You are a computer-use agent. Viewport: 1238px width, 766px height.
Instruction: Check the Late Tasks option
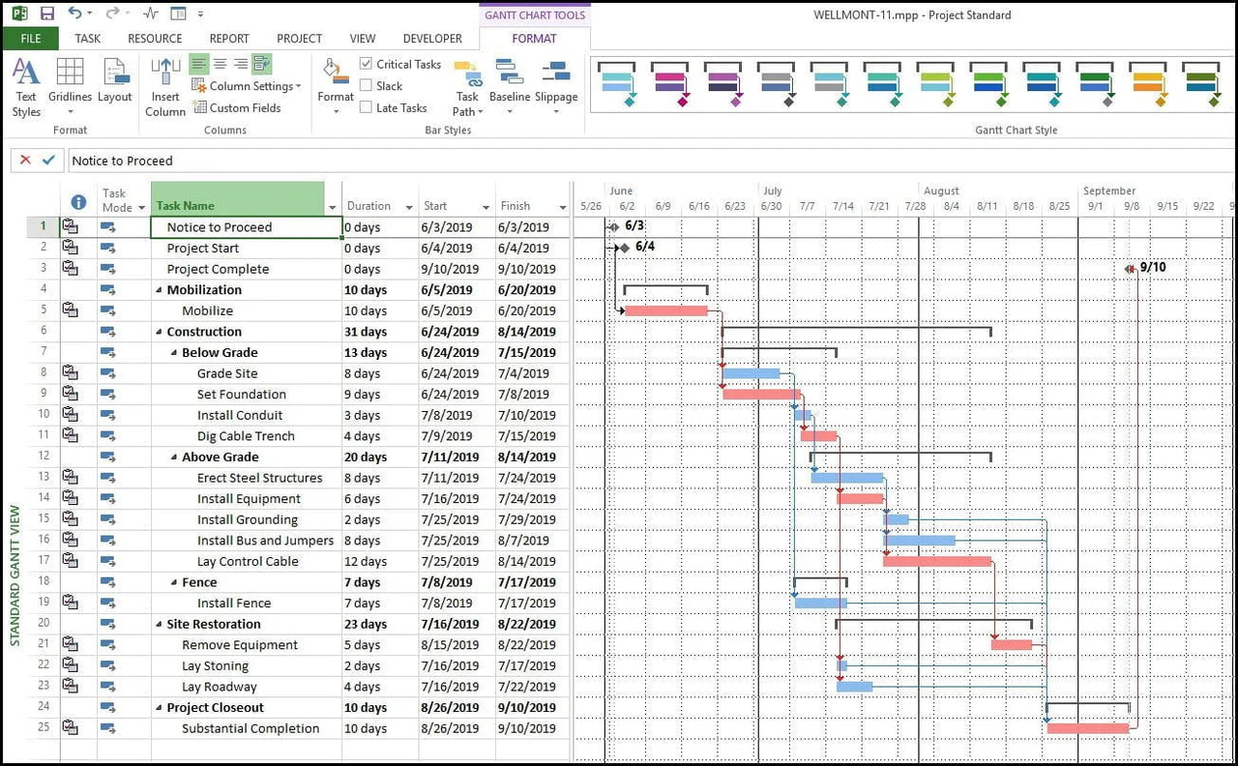tap(366, 107)
